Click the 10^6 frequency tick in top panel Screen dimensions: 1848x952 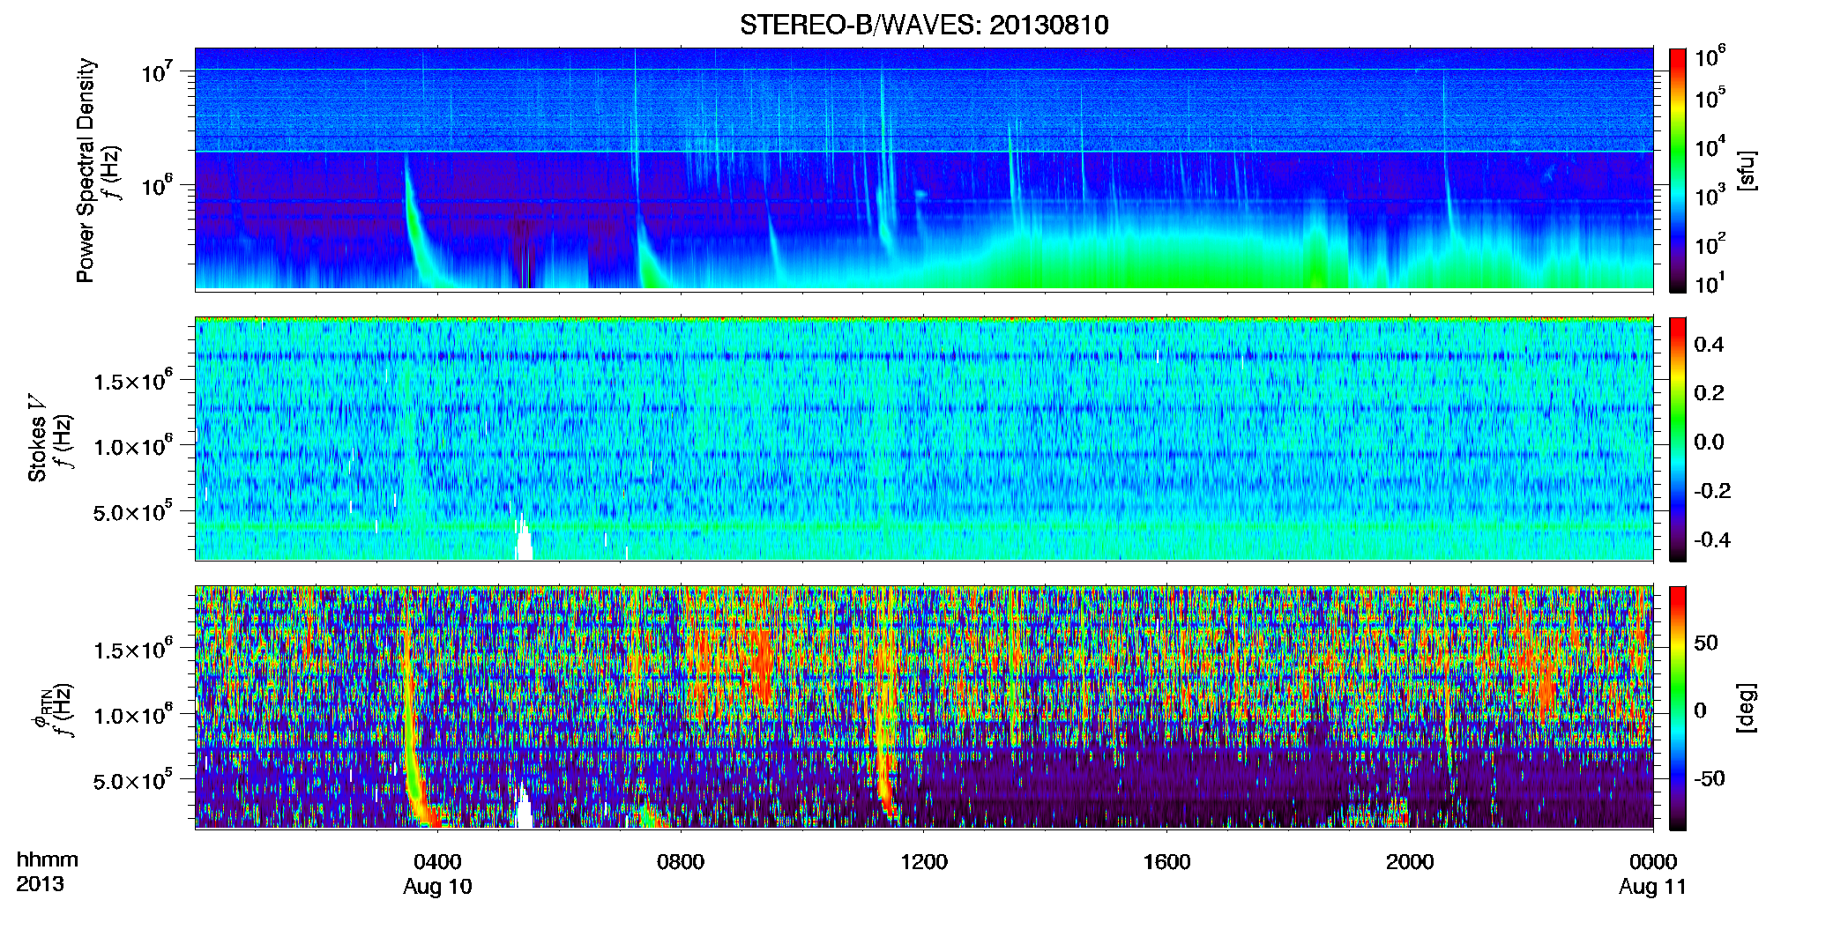pos(156,186)
